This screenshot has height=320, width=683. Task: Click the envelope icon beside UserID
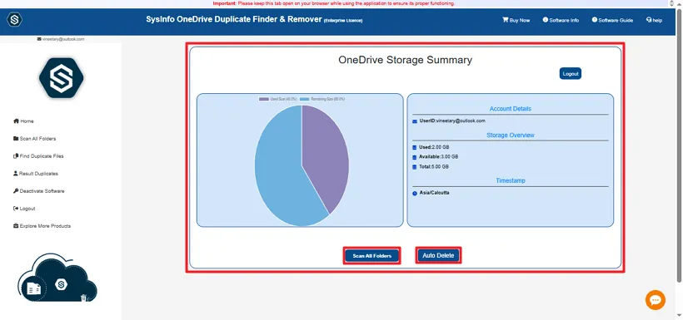click(x=415, y=121)
